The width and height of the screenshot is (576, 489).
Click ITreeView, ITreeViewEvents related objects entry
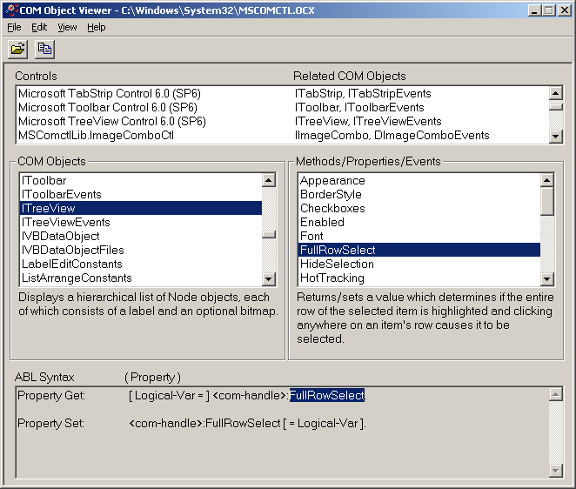(368, 121)
